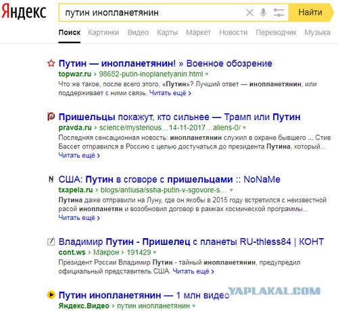Click the science/mysterious URL path of pravda.ru
Screen dimensions: 338x311
170,128
